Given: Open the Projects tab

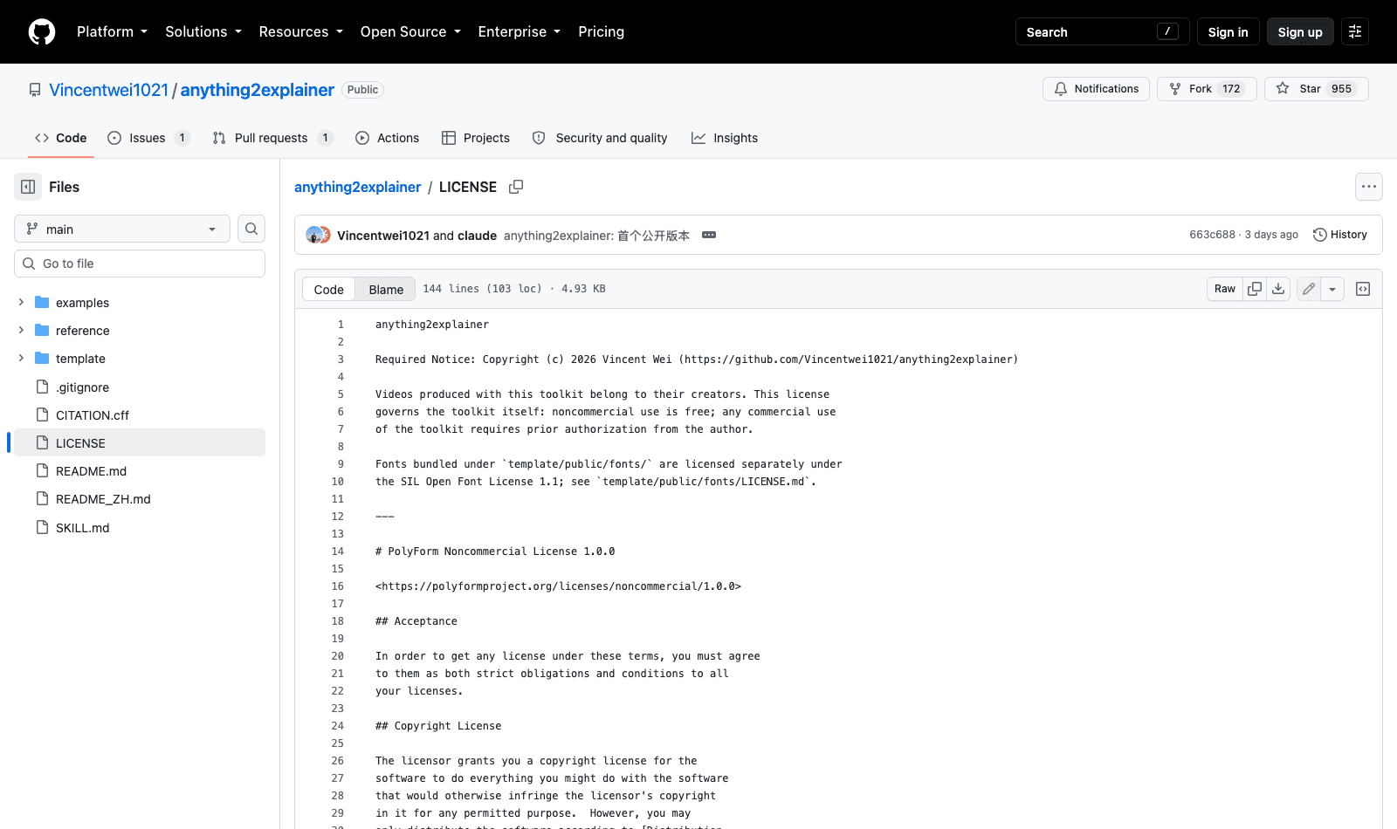Looking at the screenshot, I should pos(476,138).
